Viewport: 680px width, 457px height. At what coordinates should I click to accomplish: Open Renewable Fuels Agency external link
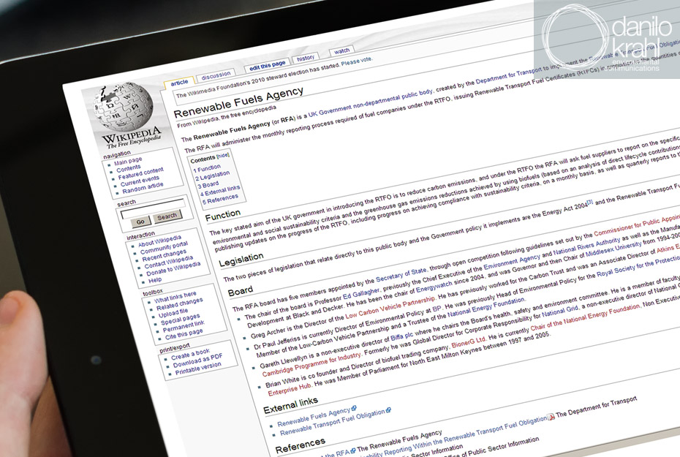point(314,417)
